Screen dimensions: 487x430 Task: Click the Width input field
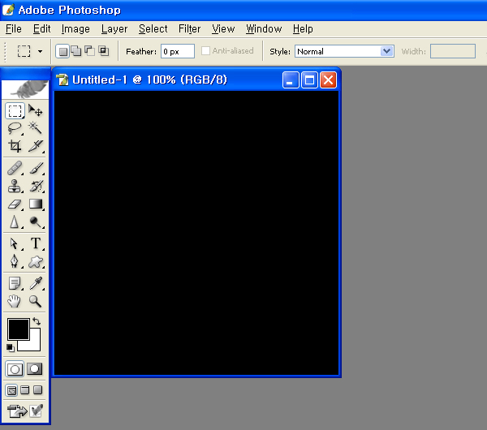453,51
